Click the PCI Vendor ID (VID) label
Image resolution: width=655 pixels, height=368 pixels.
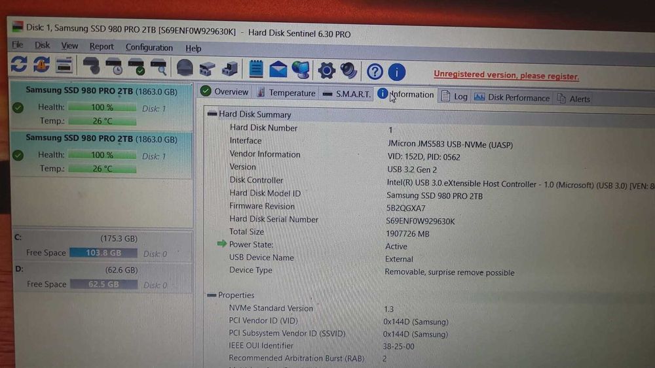click(x=263, y=320)
